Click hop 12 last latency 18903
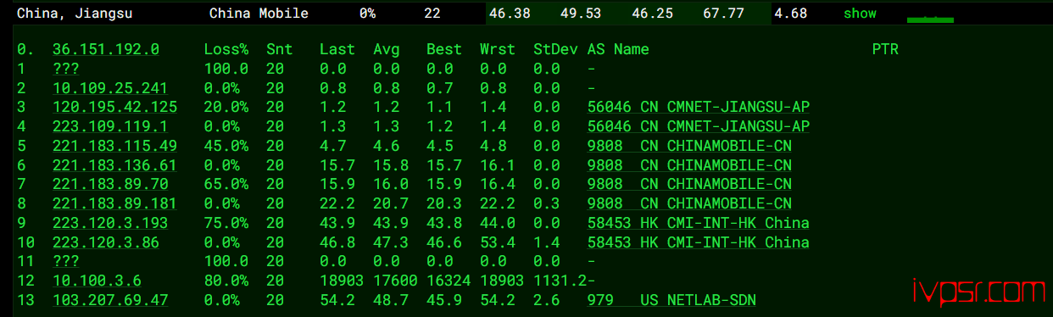This screenshot has height=317, width=1053. [342, 281]
